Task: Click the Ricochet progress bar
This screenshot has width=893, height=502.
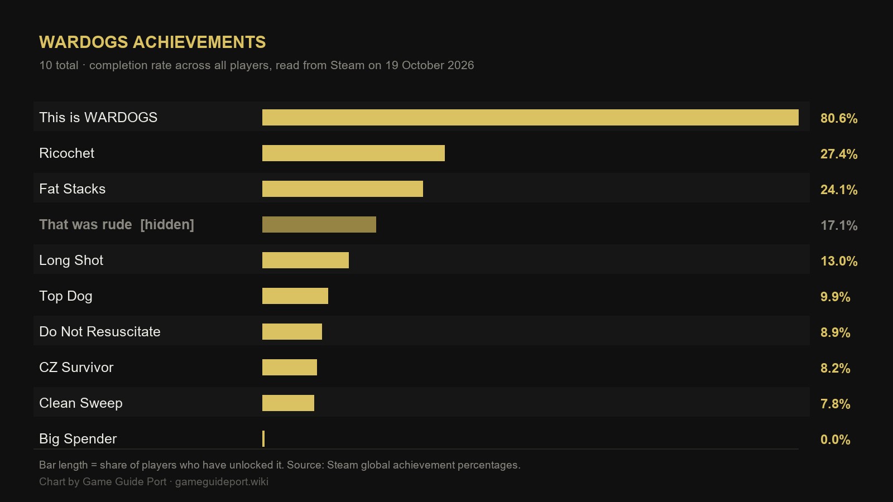Action: pyautogui.click(x=353, y=153)
